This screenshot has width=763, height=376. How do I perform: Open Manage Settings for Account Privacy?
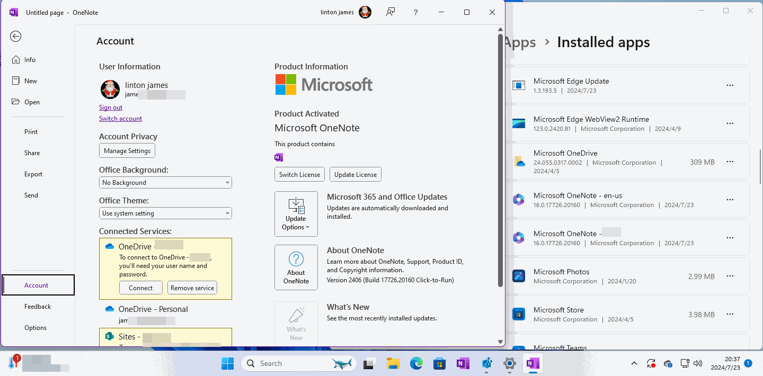click(x=127, y=151)
